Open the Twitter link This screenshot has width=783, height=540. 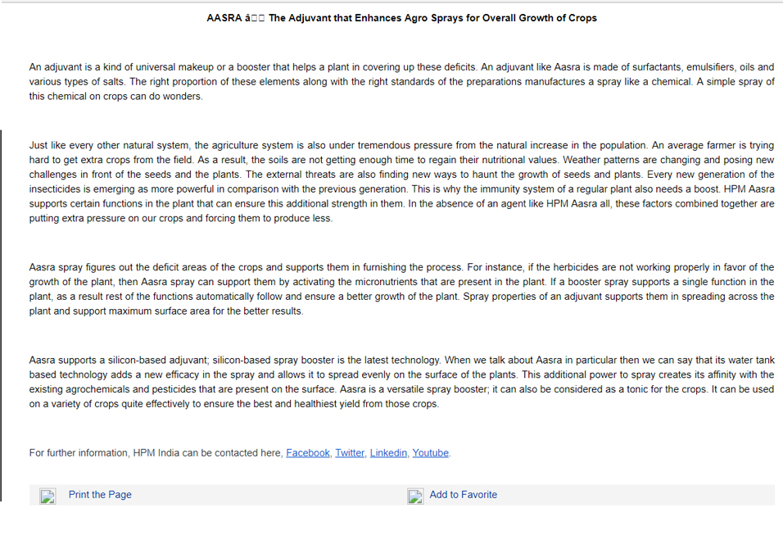point(350,453)
